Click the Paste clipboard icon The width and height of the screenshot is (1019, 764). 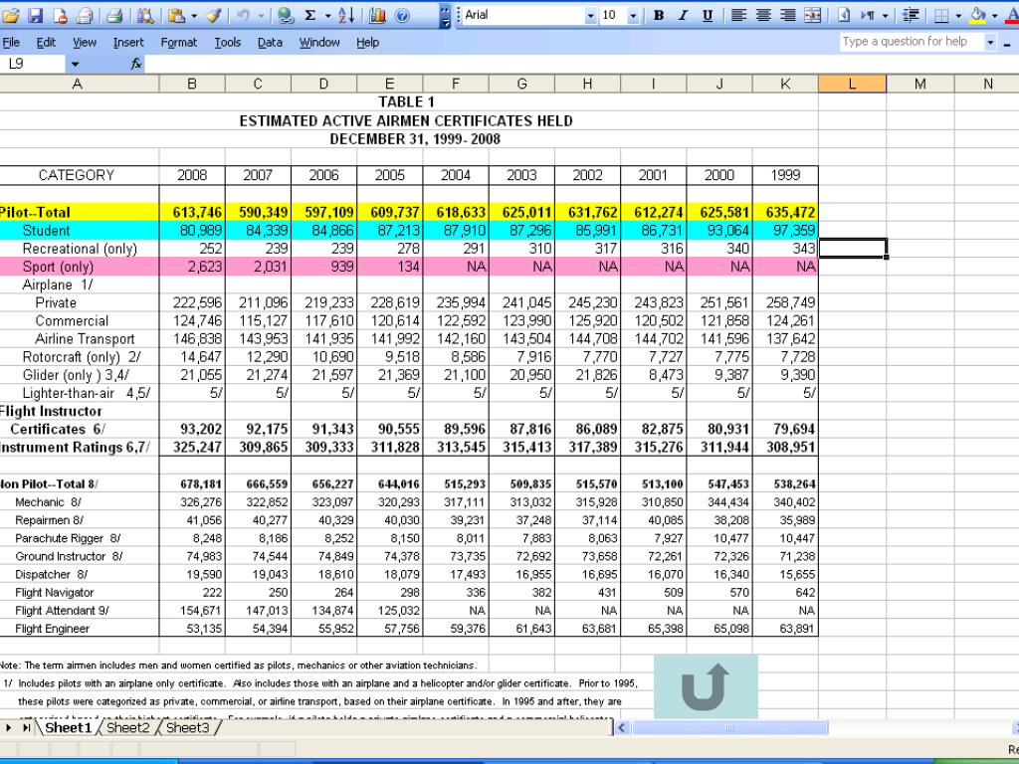(x=176, y=15)
